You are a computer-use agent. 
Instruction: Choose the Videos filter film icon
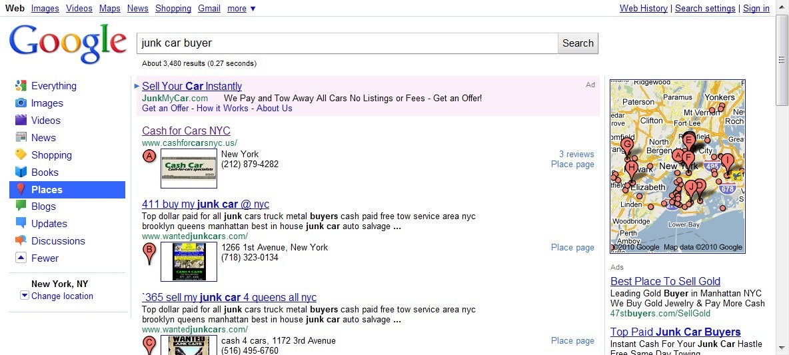point(21,120)
